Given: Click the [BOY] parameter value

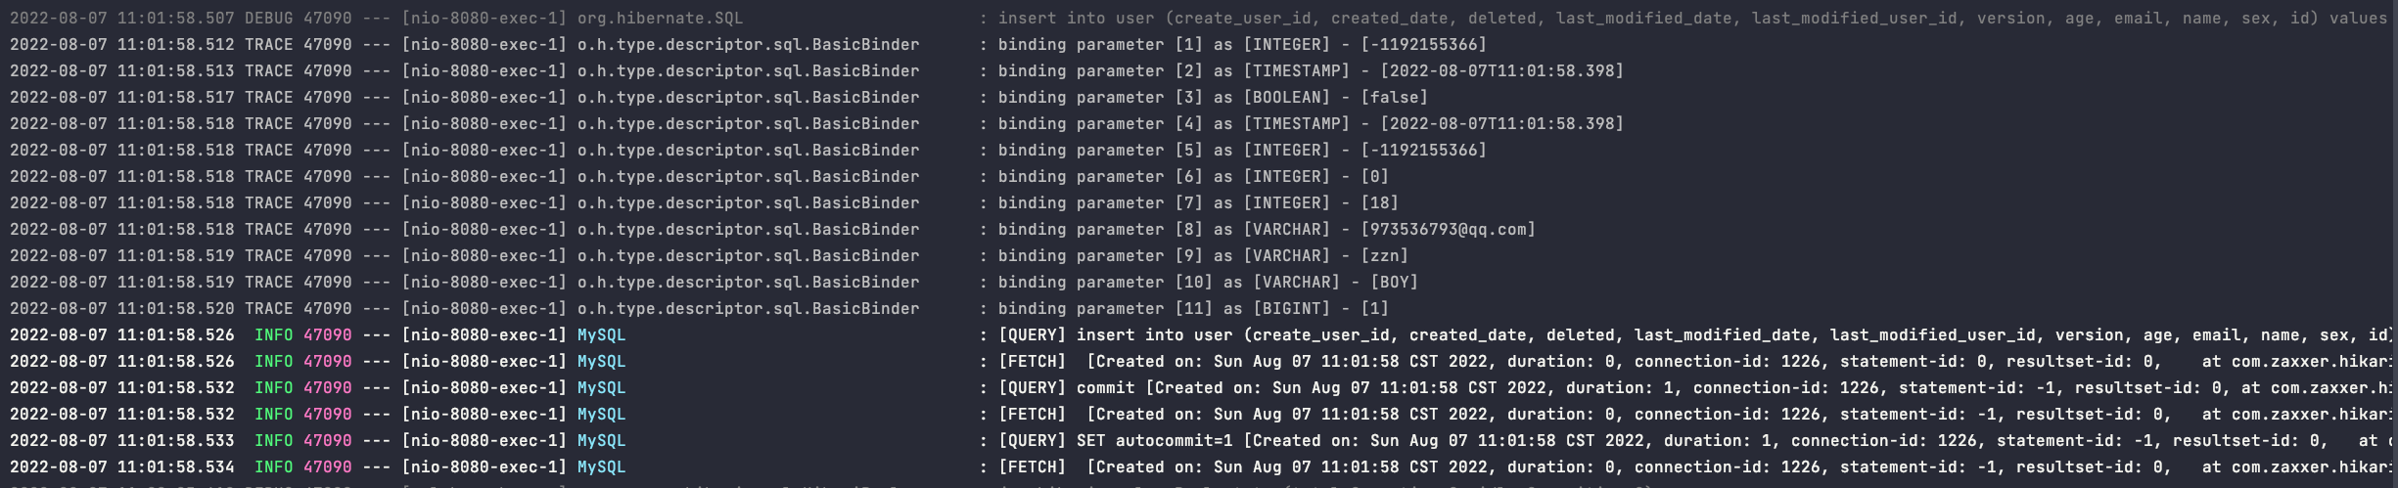Looking at the screenshot, I should [x=1394, y=282].
